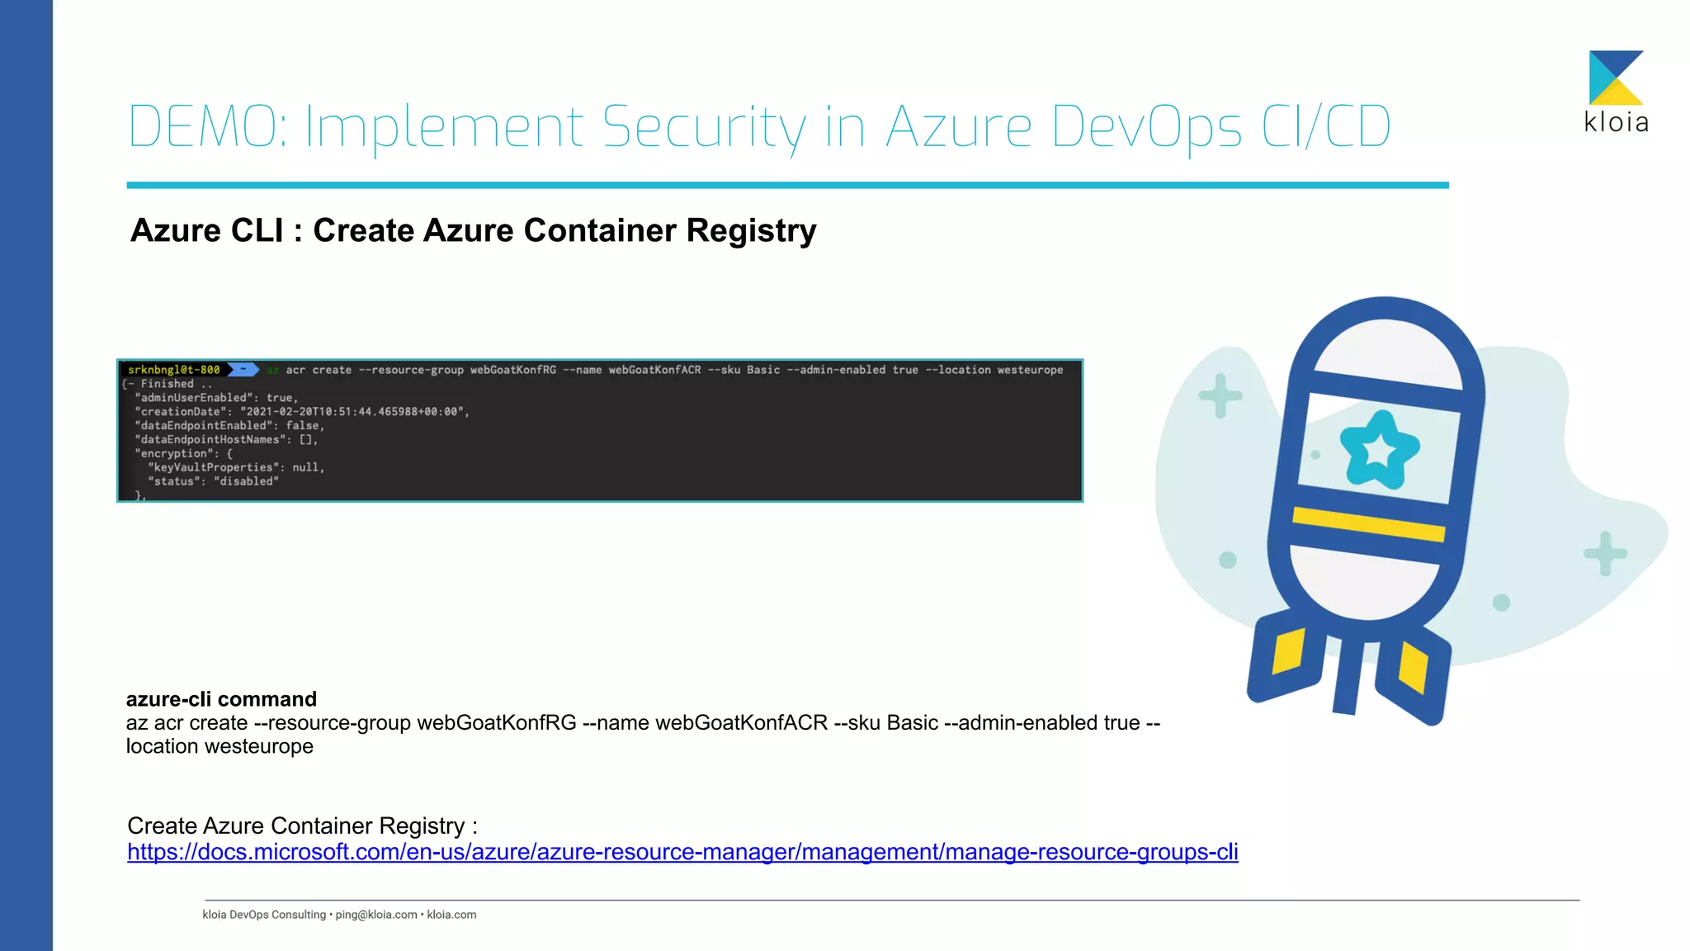Click the '"dataEndpointEnabled": false,' line
This screenshot has height=951, width=1690.
(x=229, y=426)
